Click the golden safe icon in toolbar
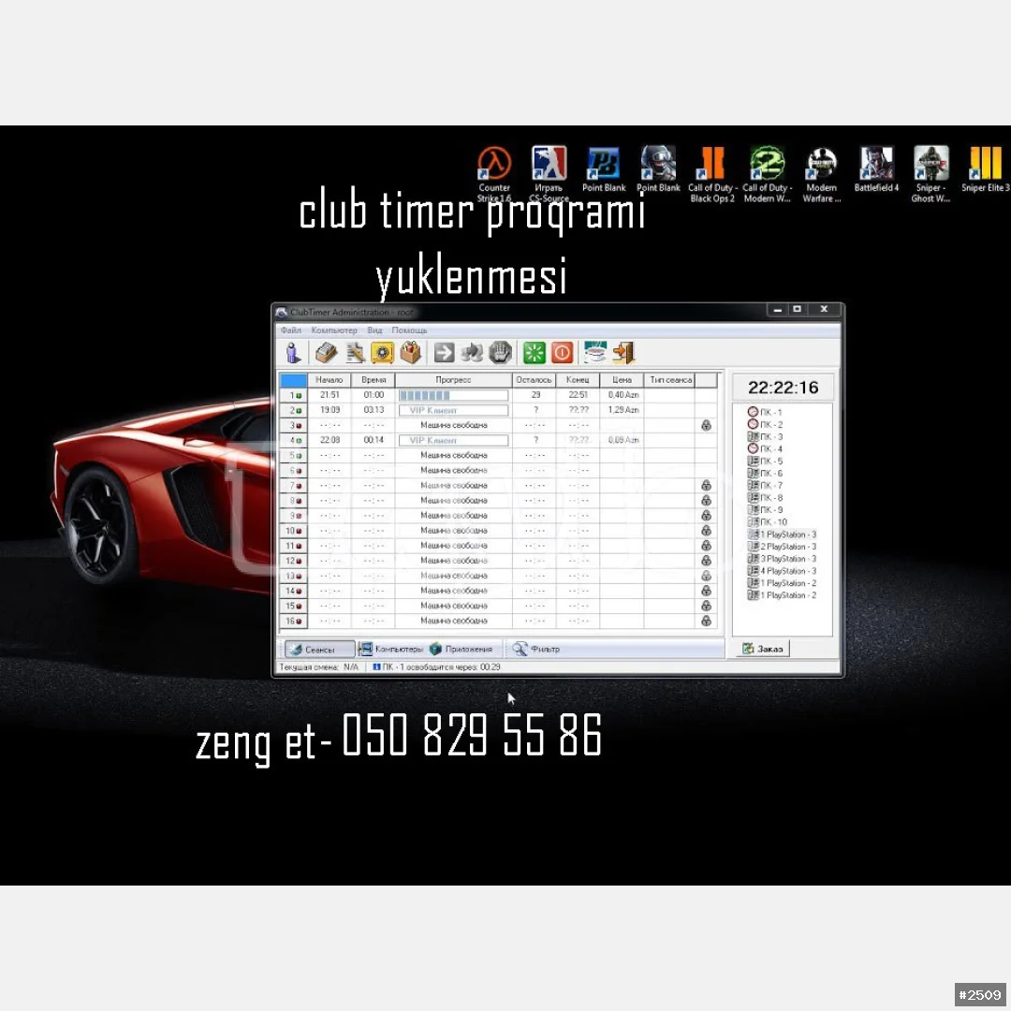 coord(382,353)
